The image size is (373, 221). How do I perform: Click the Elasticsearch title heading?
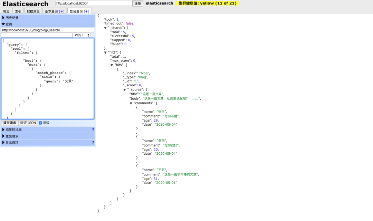coord(25,4)
